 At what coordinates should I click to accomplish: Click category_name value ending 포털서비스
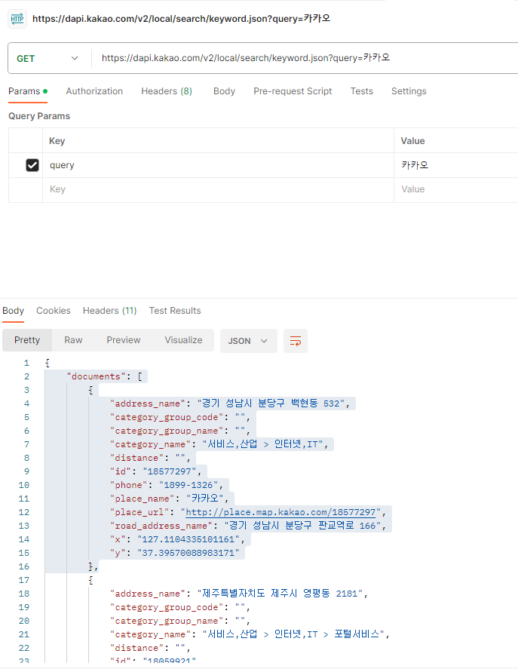(x=293, y=634)
